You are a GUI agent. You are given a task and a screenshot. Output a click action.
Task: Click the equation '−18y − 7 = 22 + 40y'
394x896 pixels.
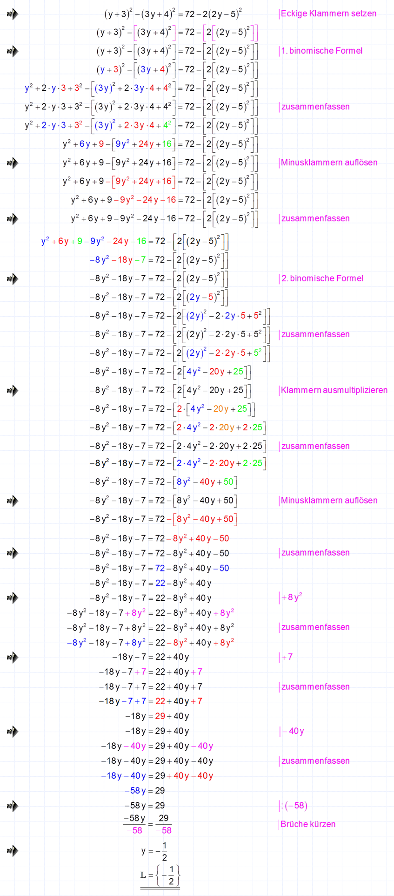151,657
